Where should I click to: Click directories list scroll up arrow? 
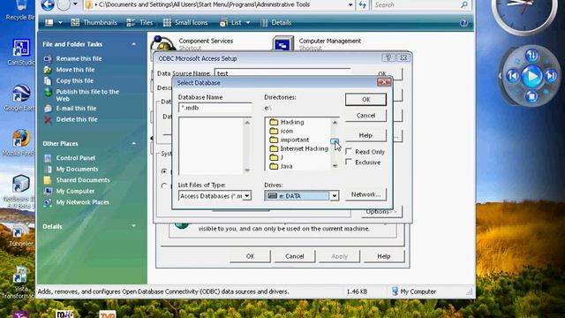click(335, 123)
